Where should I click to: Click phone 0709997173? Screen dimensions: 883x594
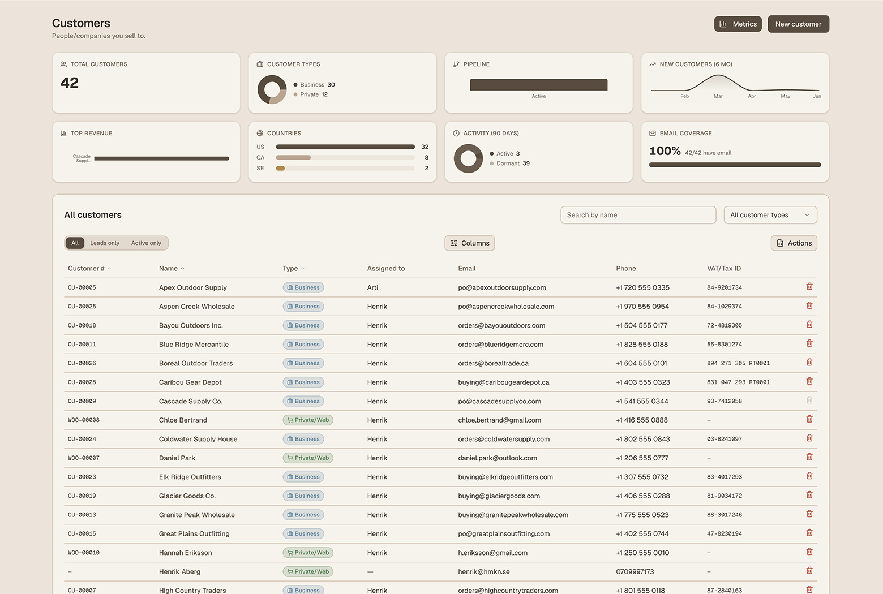coord(635,572)
